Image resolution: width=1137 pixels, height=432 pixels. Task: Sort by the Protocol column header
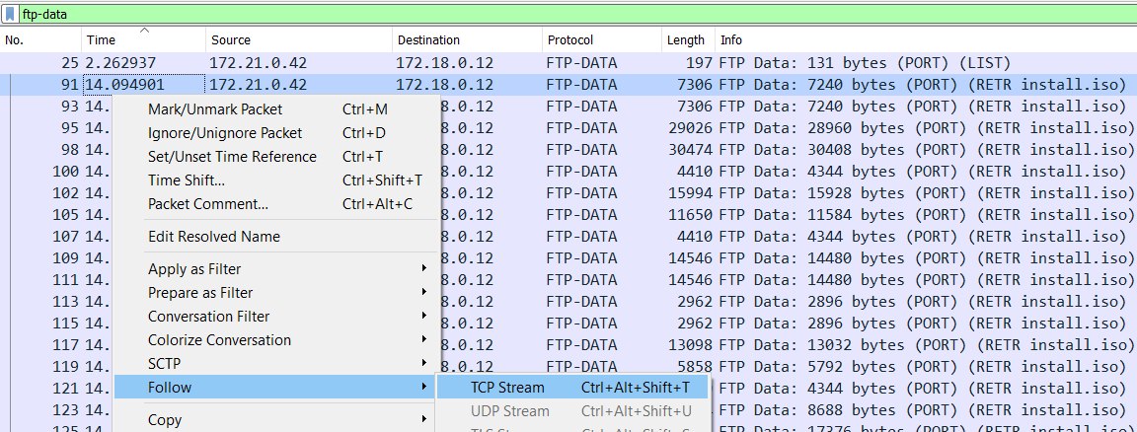point(603,40)
